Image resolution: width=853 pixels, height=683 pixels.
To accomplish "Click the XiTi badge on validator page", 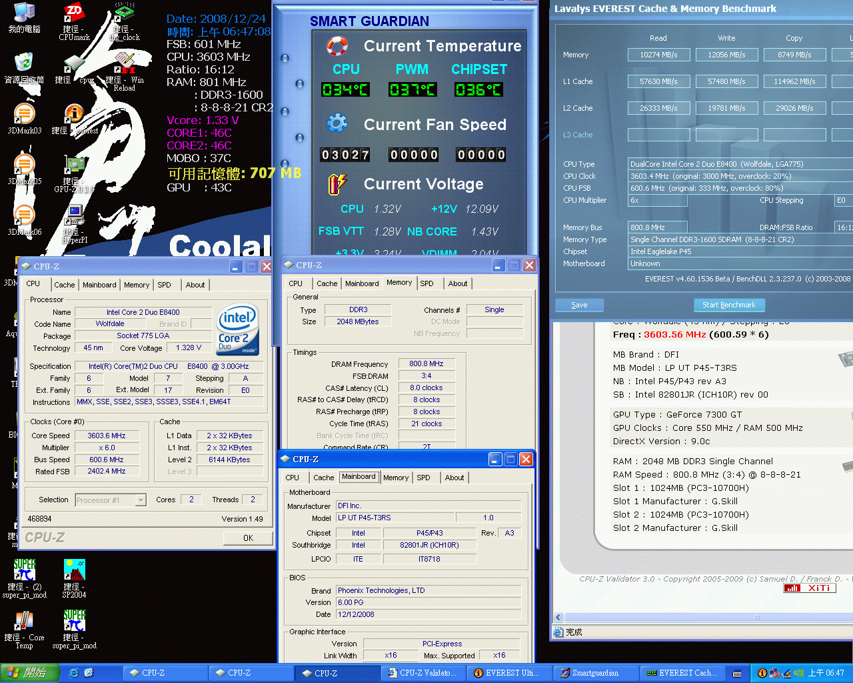I will coord(809,588).
